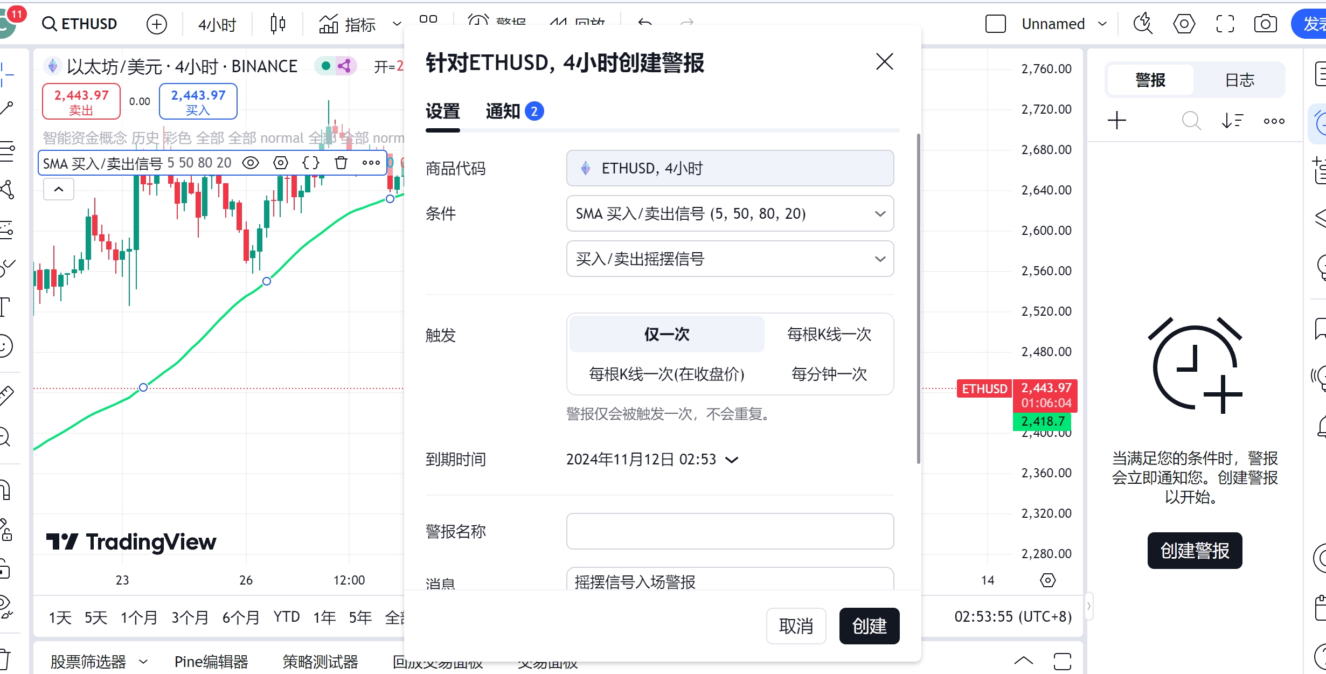
Task: Open the 指标 indicators menu
Action: click(348, 24)
